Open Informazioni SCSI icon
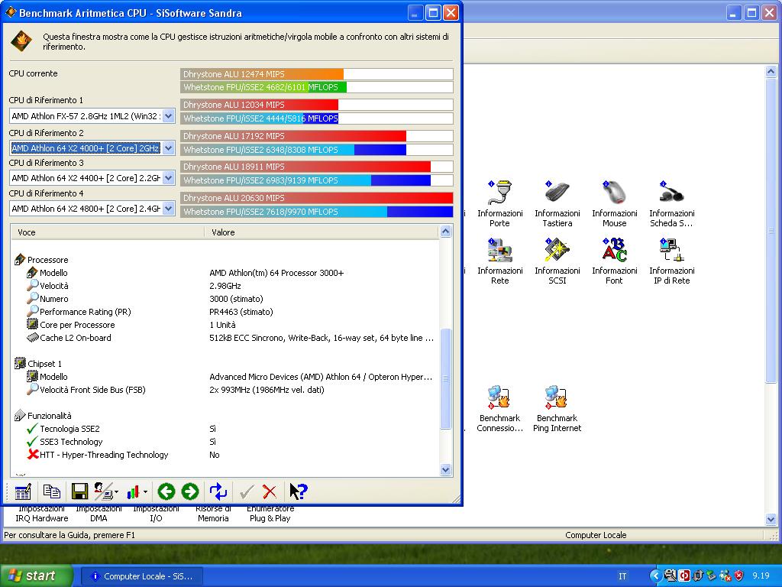The width and height of the screenshot is (782, 587). 557,261
